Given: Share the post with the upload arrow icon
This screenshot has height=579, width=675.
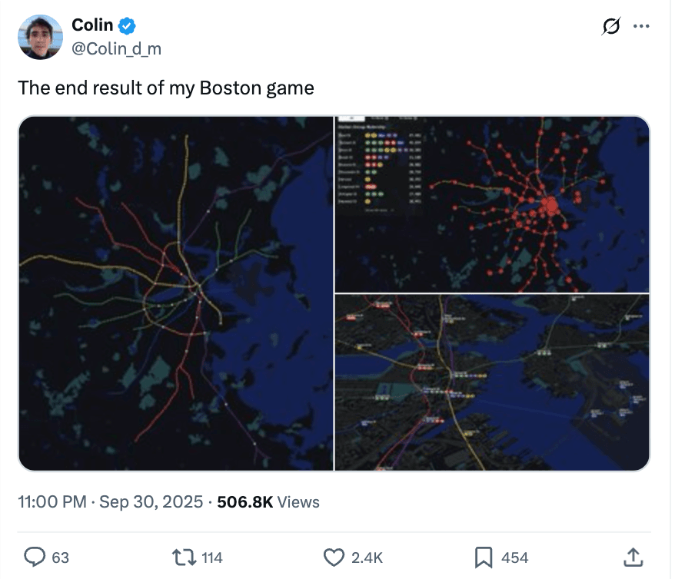Looking at the screenshot, I should point(632,557).
